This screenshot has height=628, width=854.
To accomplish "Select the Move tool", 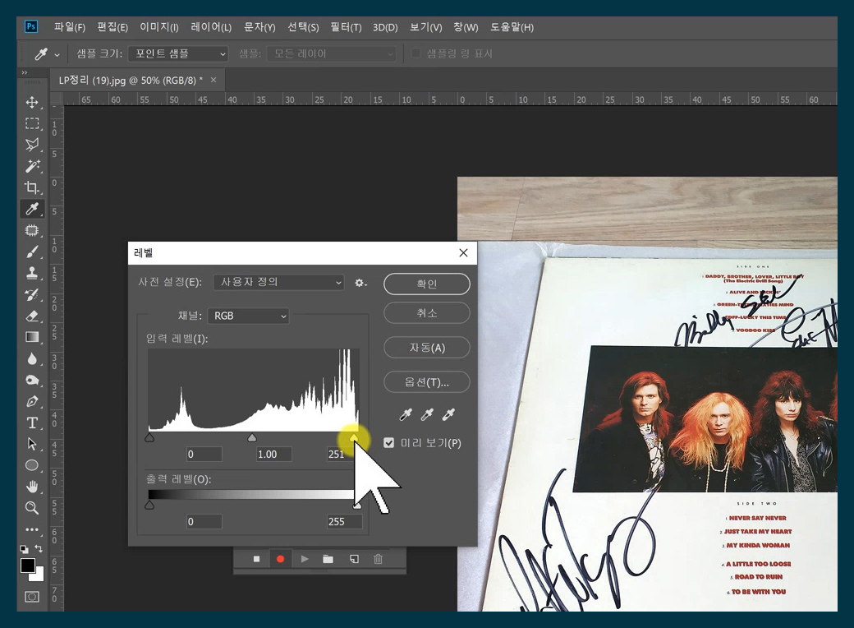I will pos(32,102).
